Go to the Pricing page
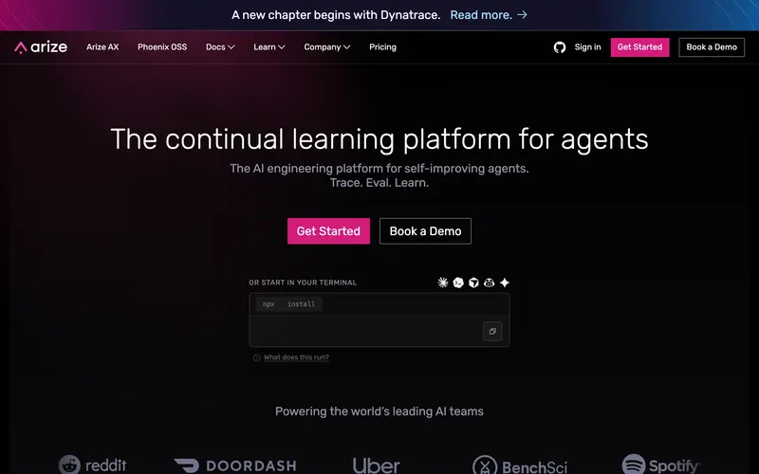Viewport: 759px width, 474px height. pyautogui.click(x=382, y=46)
